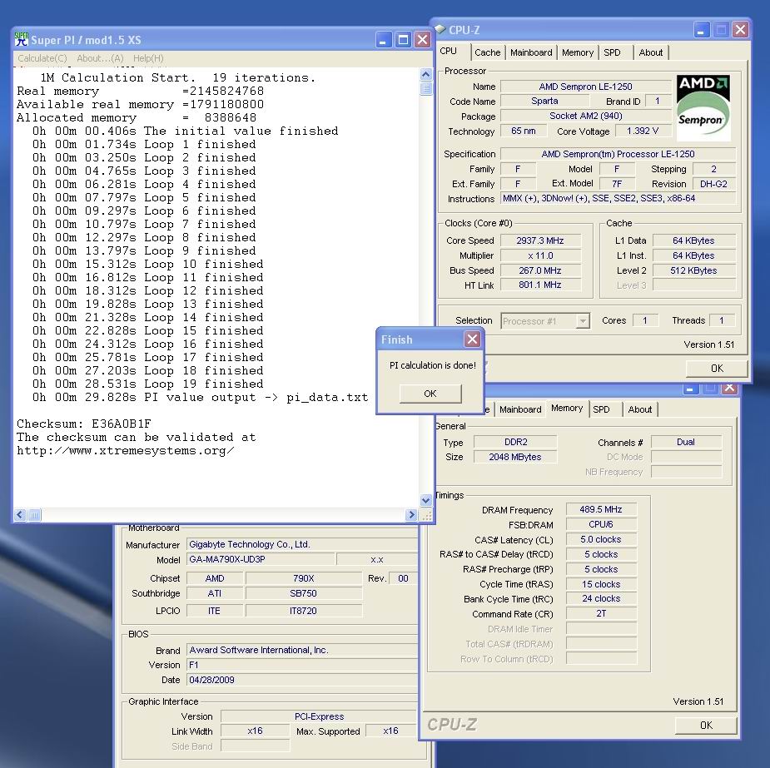Click the Channels # value Dual
Image resolution: width=770 pixels, height=768 pixels.
coord(686,442)
